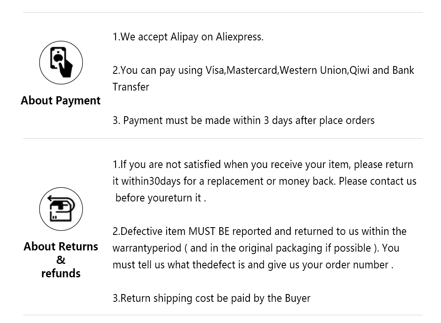Click 'must tell us what thedefect is' line

pos(253,265)
